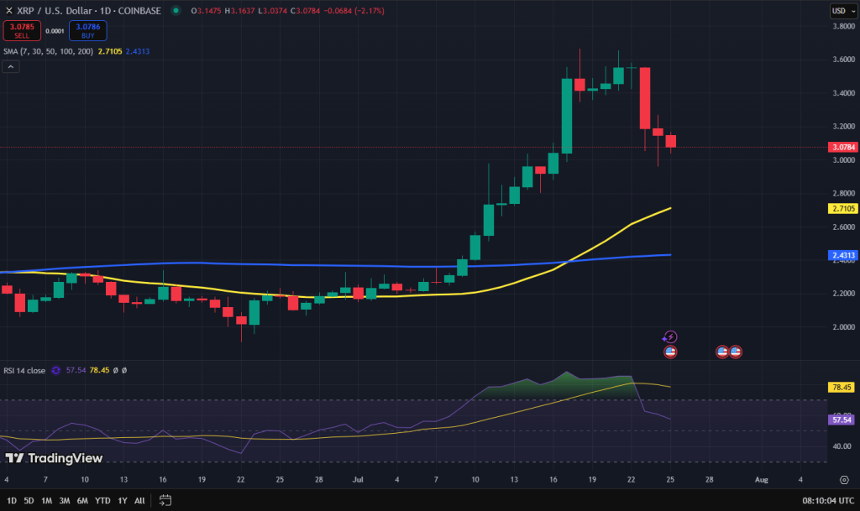This screenshot has height=511, width=860.
Task: Open the go-to-date calendar icon
Action: pyautogui.click(x=165, y=500)
